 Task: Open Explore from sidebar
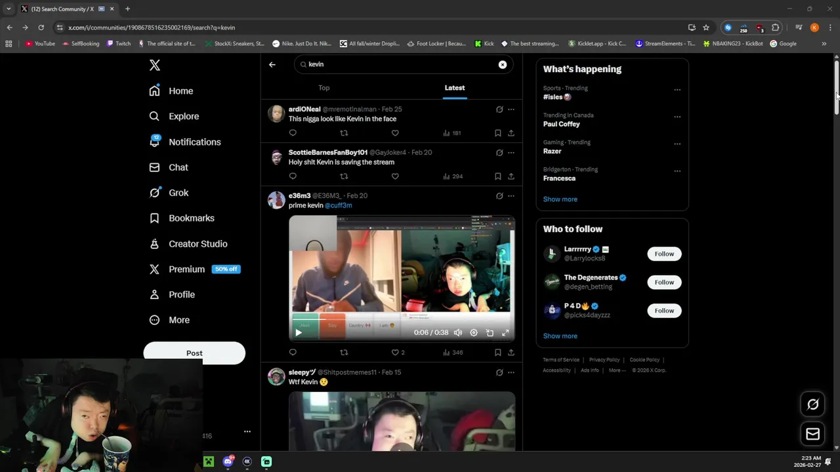tap(174, 117)
